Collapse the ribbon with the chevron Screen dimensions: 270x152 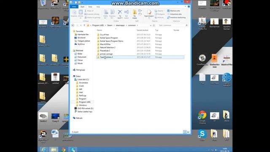(x=185, y=7)
